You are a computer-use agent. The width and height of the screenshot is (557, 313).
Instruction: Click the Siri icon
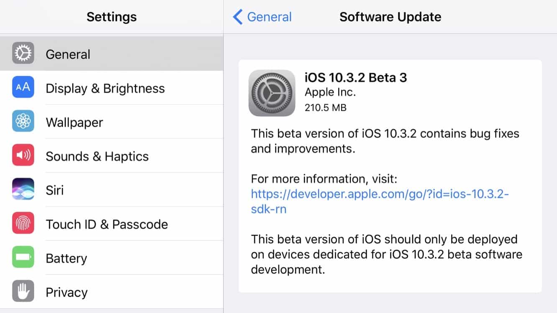(x=23, y=189)
